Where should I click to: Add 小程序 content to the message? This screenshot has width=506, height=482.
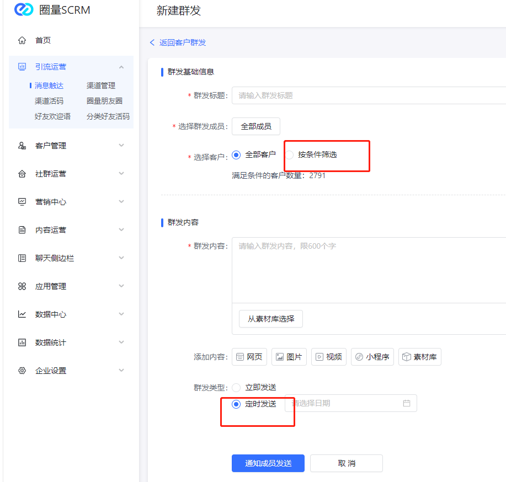click(372, 357)
